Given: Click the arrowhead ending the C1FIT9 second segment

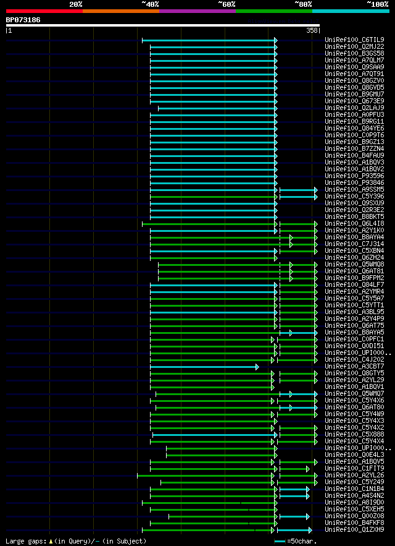Looking at the screenshot, I should point(308,469).
